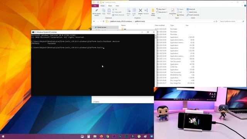Click Select none in the ribbon

pyautogui.click(x=191, y=12)
